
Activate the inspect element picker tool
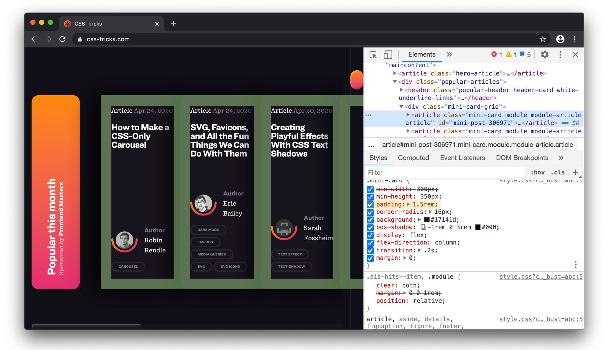[x=373, y=55]
